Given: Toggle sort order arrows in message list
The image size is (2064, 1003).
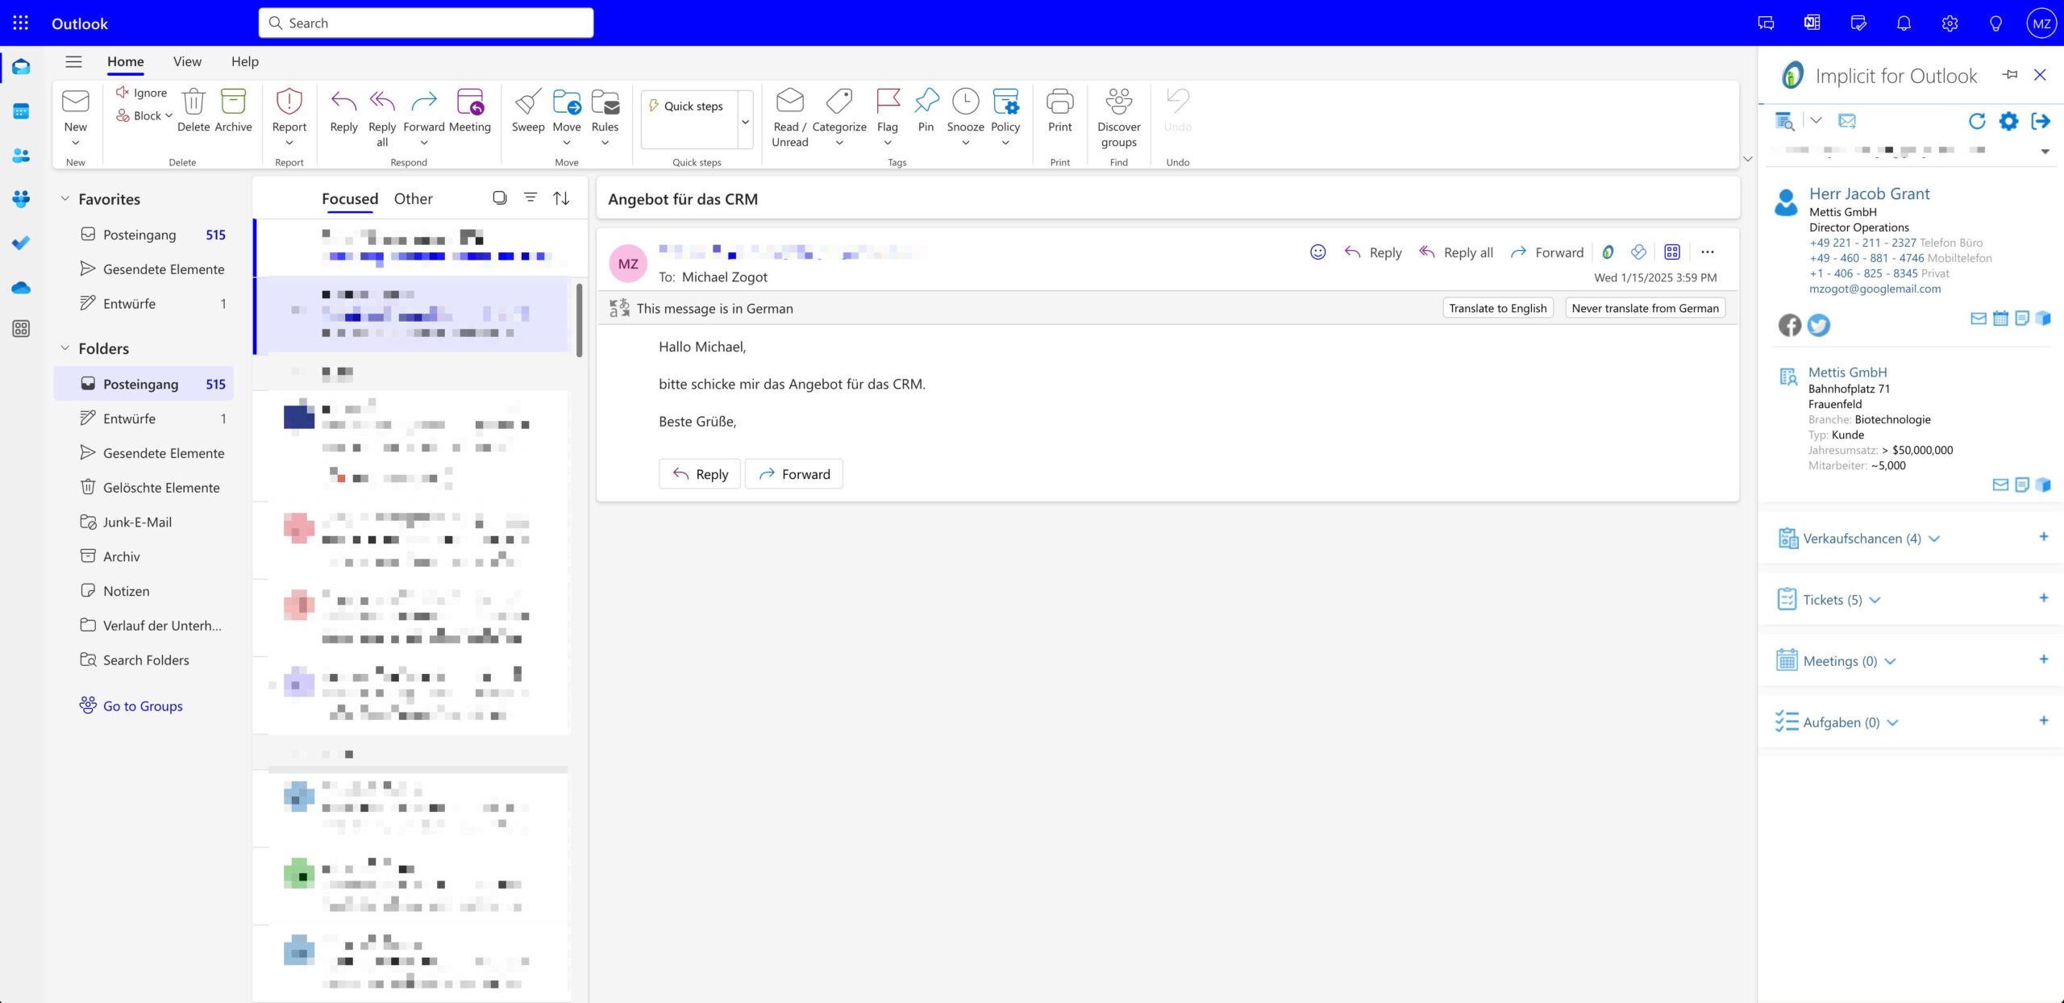Looking at the screenshot, I should [561, 198].
